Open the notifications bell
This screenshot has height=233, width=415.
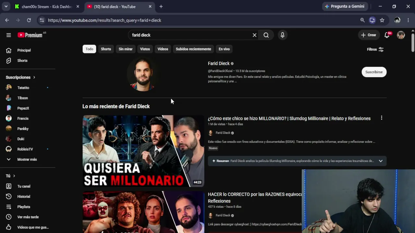(387, 35)
